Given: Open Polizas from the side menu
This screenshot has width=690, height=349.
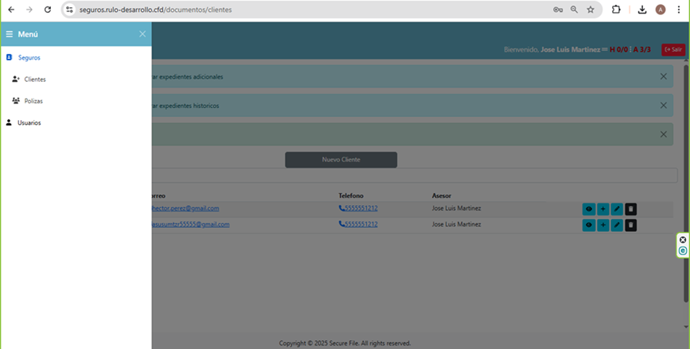Looking at the screenshot, I should pos(33,101).
